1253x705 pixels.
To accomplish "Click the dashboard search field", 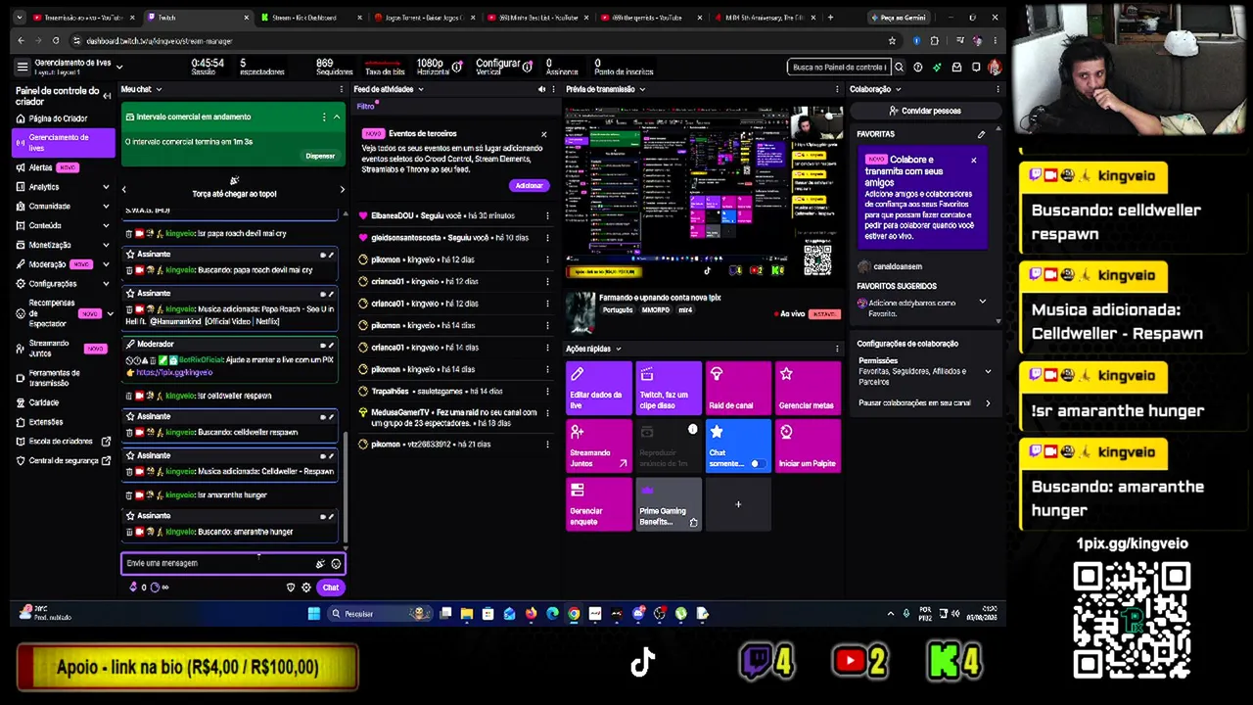I will [x=838, y=67].
